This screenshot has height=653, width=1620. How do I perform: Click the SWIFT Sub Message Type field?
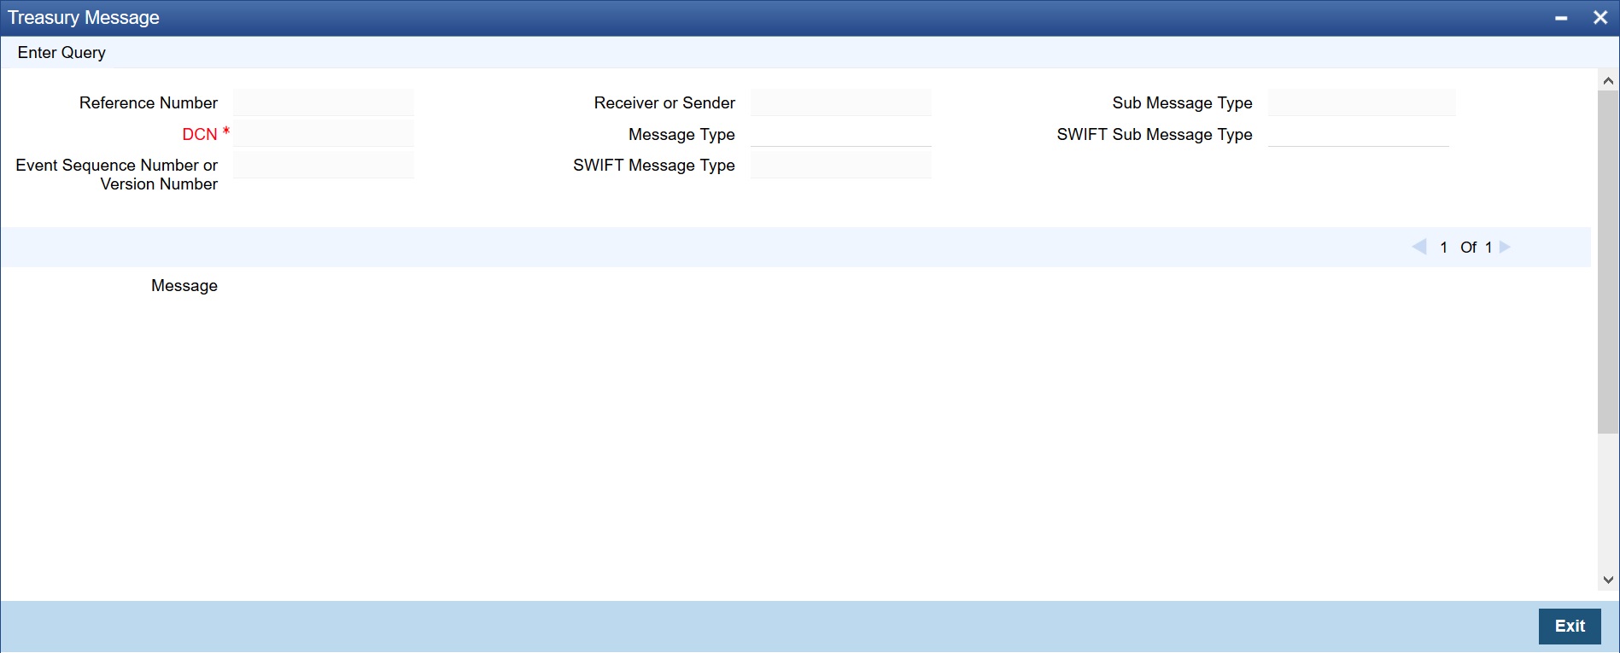click(1359, 133)
